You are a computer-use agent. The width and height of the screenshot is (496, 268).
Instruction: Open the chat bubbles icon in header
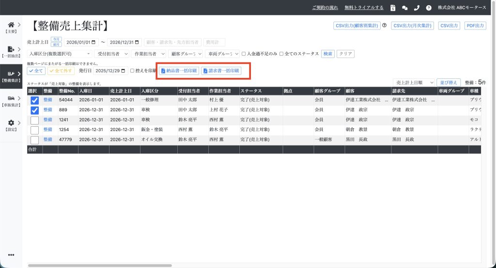pos(405,8)
